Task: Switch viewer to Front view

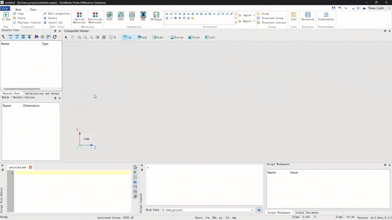Action: pyautogui.click(x=194, y=37)
